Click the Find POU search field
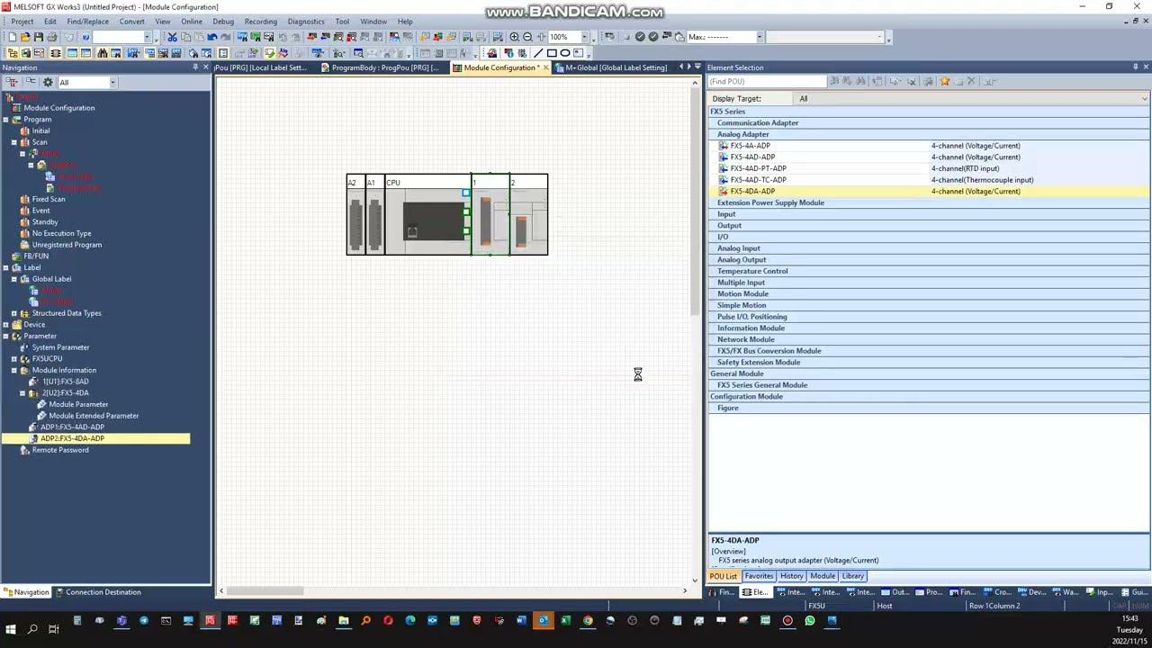 (766, 82)
